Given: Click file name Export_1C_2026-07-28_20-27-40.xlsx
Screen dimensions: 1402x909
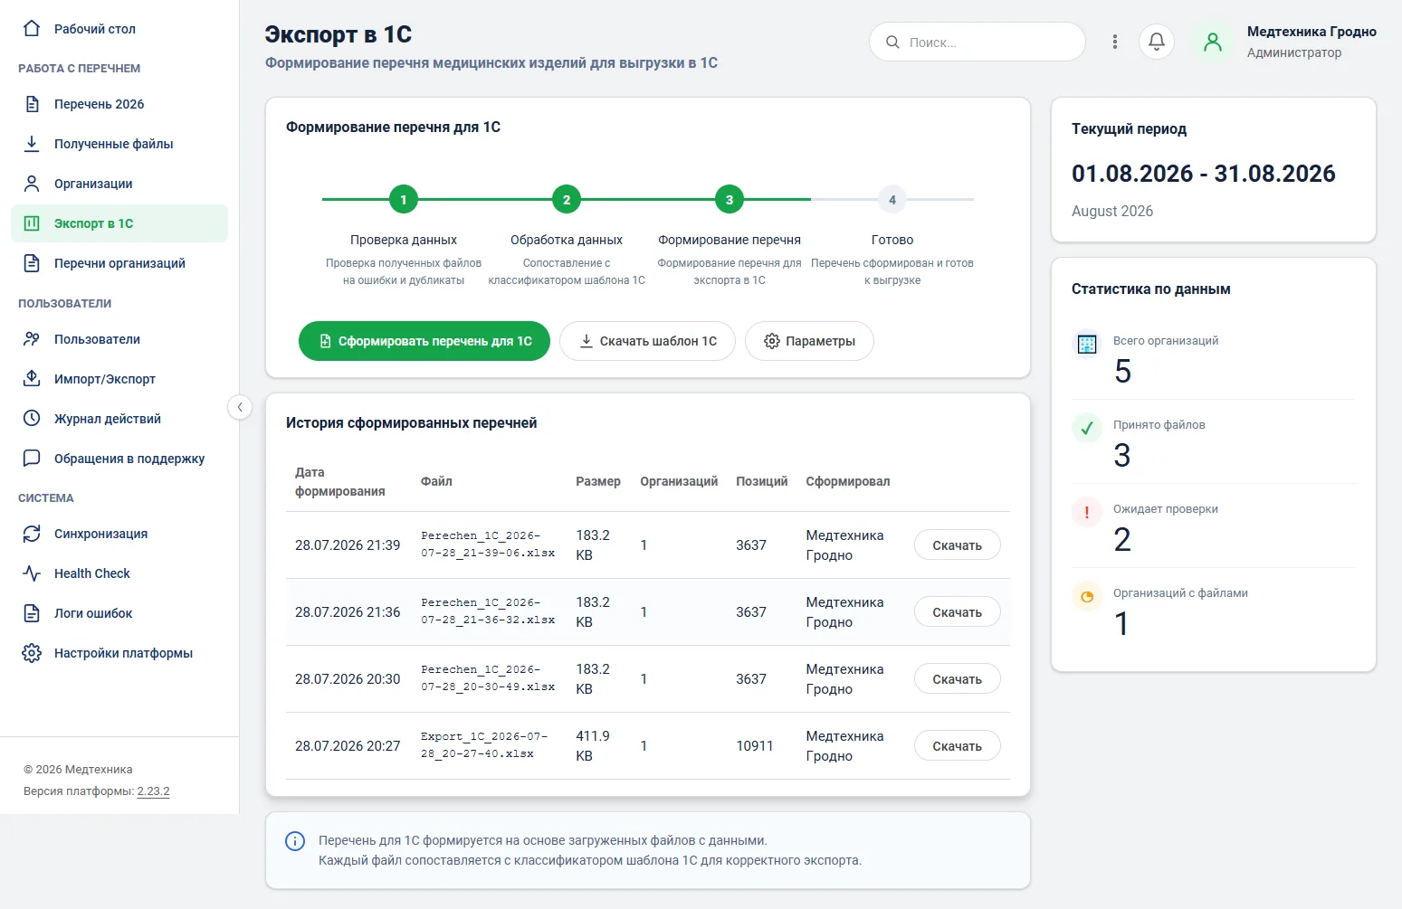Looking at the screenshot, I should point(484,745).
